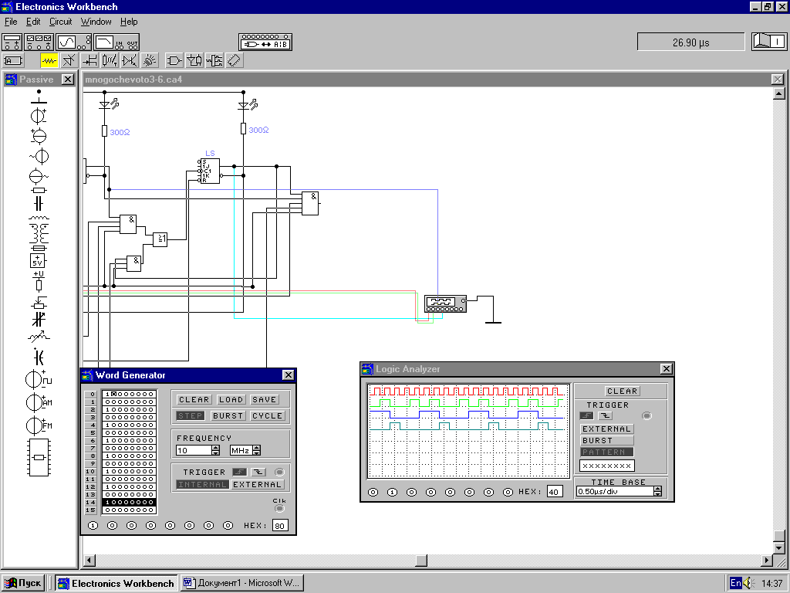Open the logic gates parts bin icon

174,61
